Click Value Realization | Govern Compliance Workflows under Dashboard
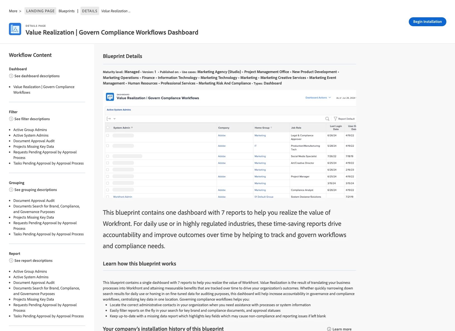455x331 pixels. [x=44, y=90]
